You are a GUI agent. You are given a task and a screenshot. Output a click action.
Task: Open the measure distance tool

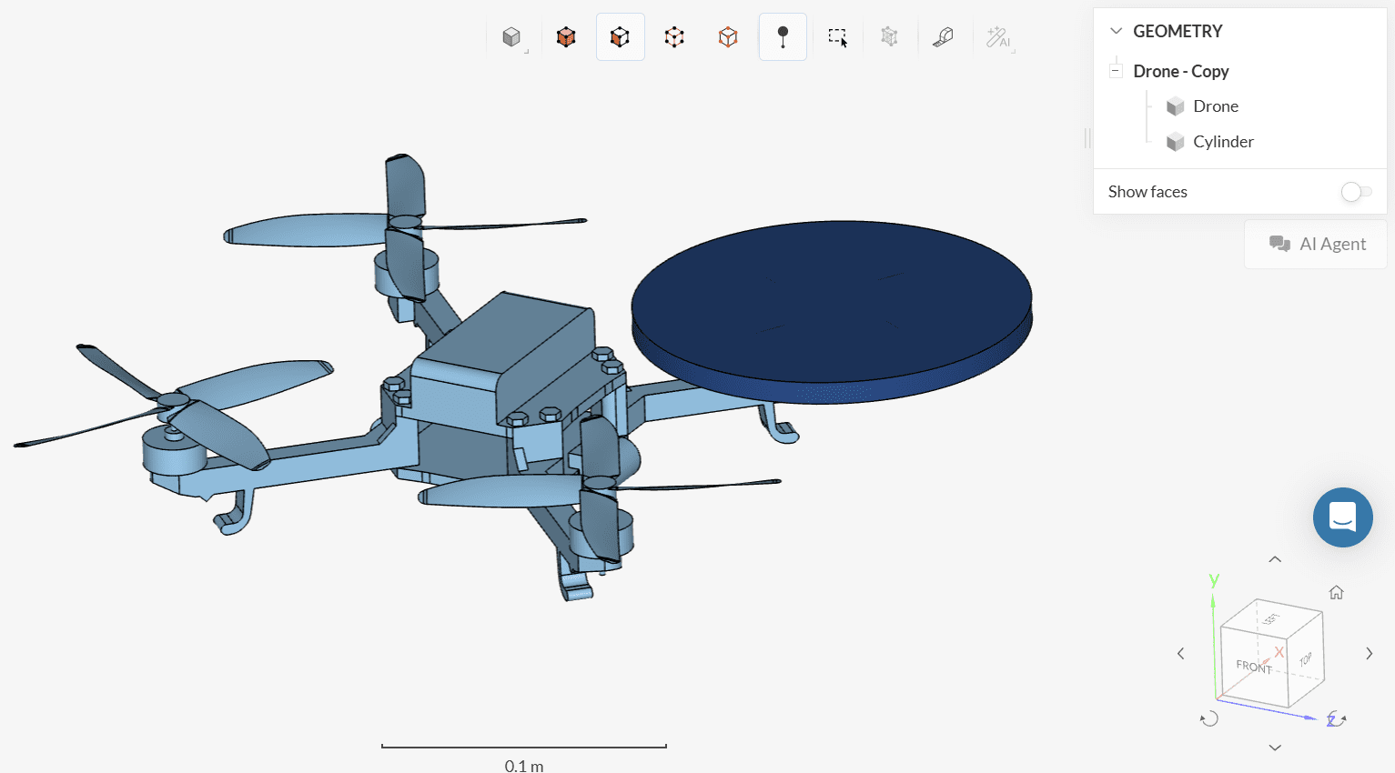pyautogui.click(x=943, y=37)
